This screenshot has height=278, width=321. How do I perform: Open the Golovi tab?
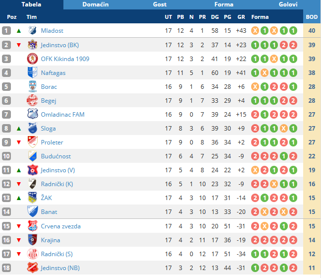pos(288,4)
